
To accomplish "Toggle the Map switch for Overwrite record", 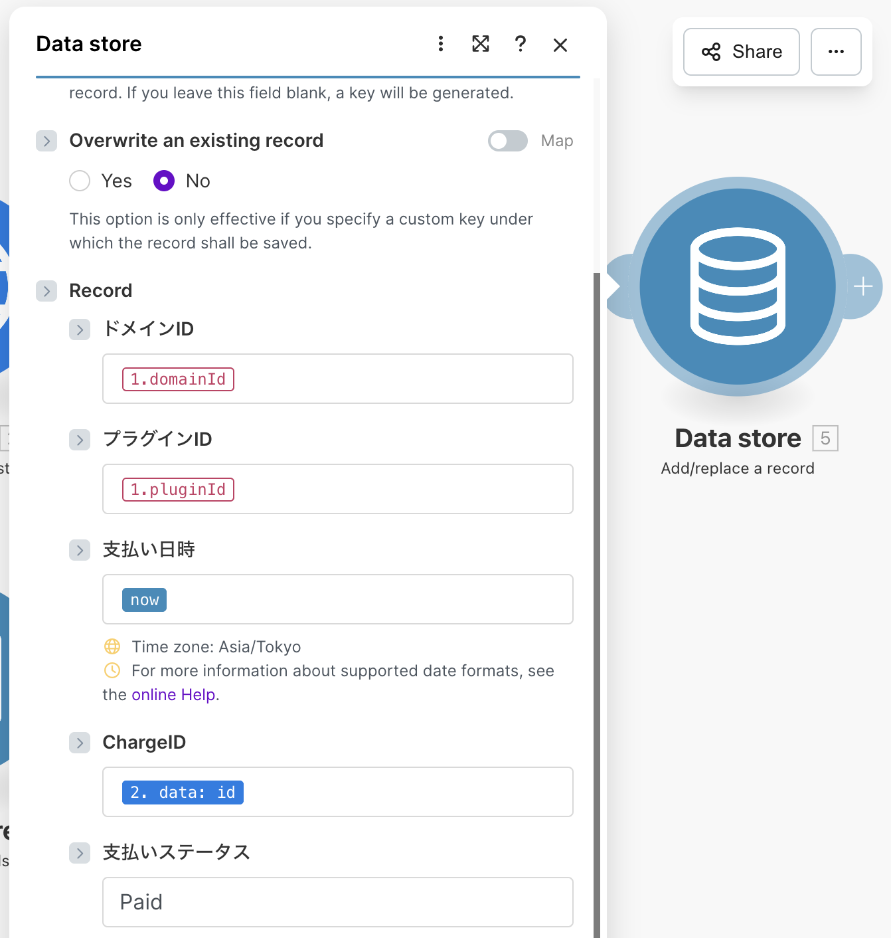I will pos(508,141).
